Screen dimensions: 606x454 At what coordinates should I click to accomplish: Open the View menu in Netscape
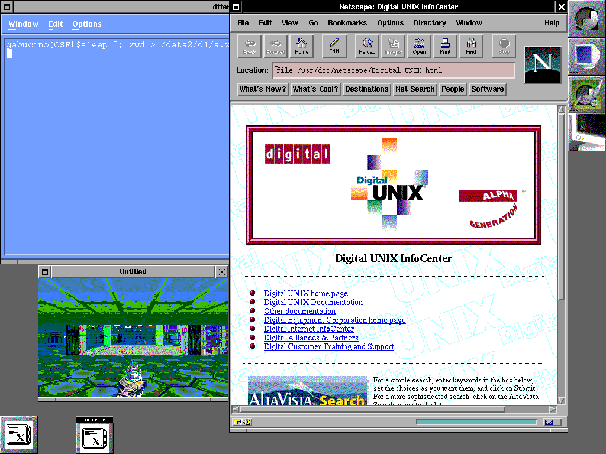tap(289, 23)
